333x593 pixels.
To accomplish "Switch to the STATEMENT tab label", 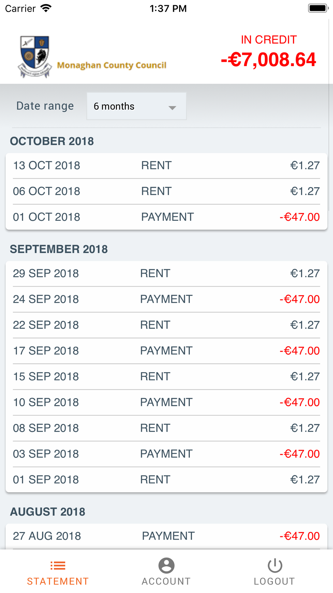I will coord(58,581).
